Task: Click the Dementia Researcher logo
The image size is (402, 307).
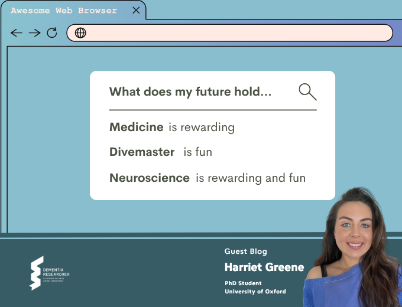Action: point(49,273)
